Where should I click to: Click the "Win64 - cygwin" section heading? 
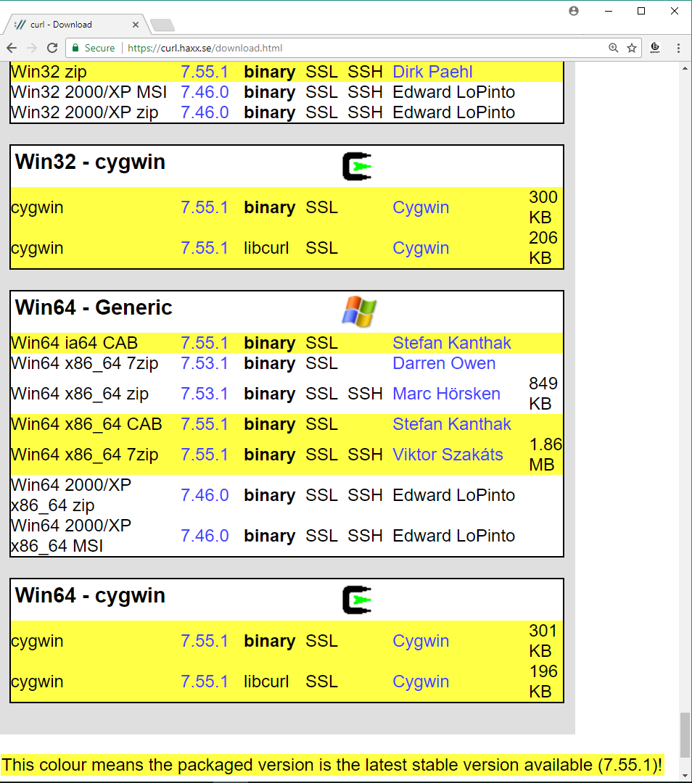tap(90, 596)
